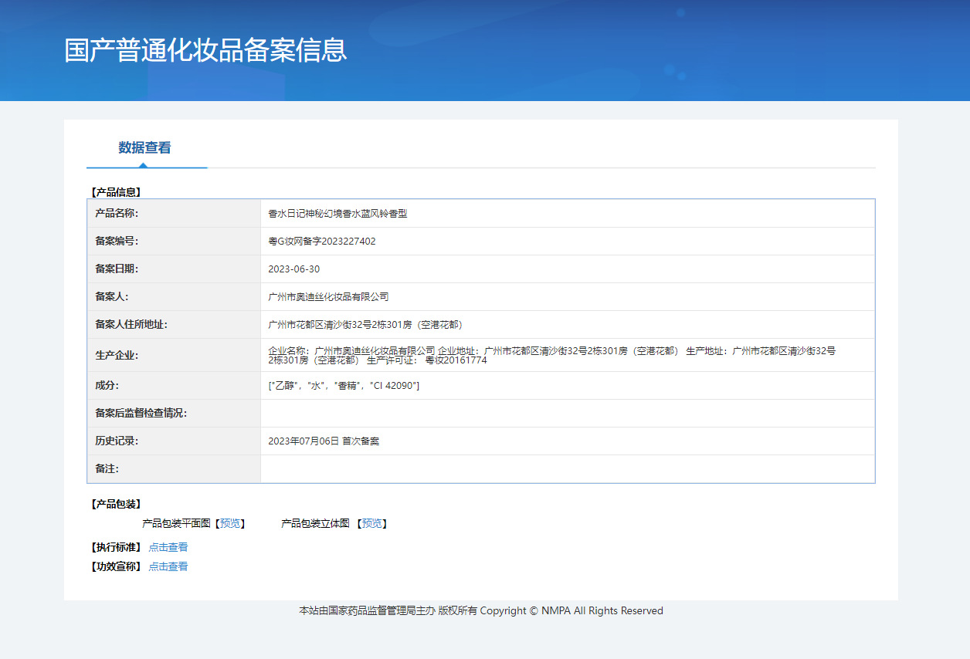Image resolution: width=970 pixels, height=659 pixels.
Task: Click the 备案人住所地址 address value
Action: pos(365,325)
